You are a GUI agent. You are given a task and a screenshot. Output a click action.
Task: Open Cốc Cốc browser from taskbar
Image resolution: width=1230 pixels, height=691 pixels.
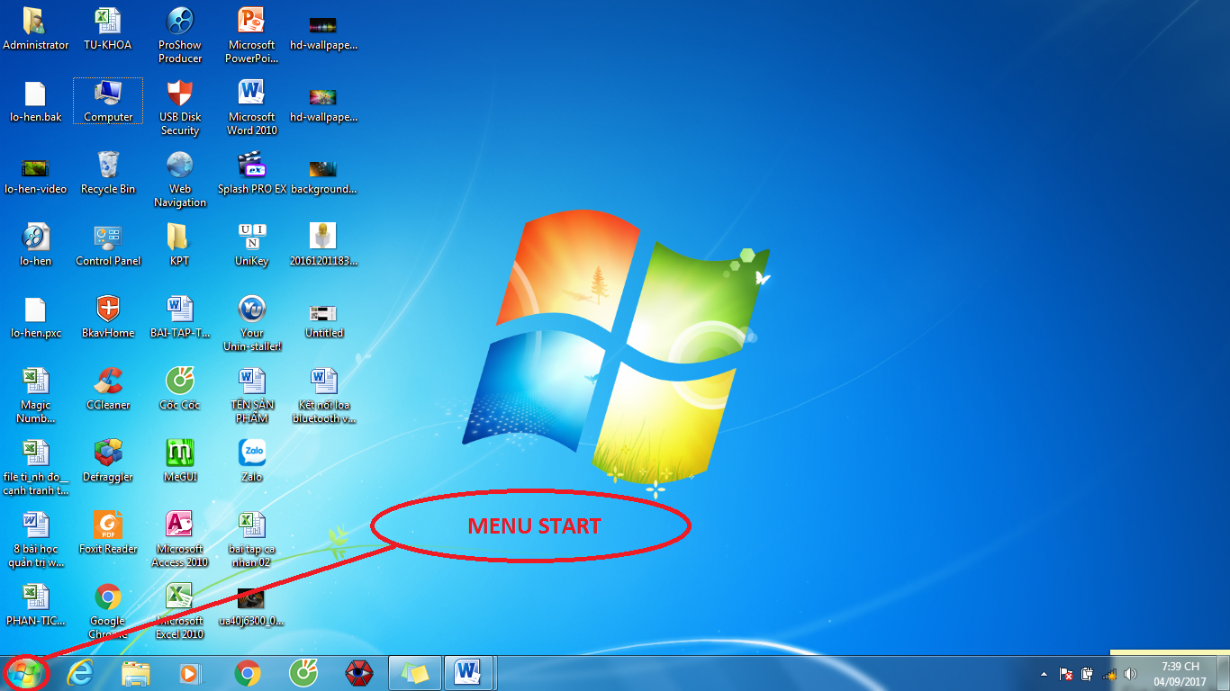pos(303,673)
